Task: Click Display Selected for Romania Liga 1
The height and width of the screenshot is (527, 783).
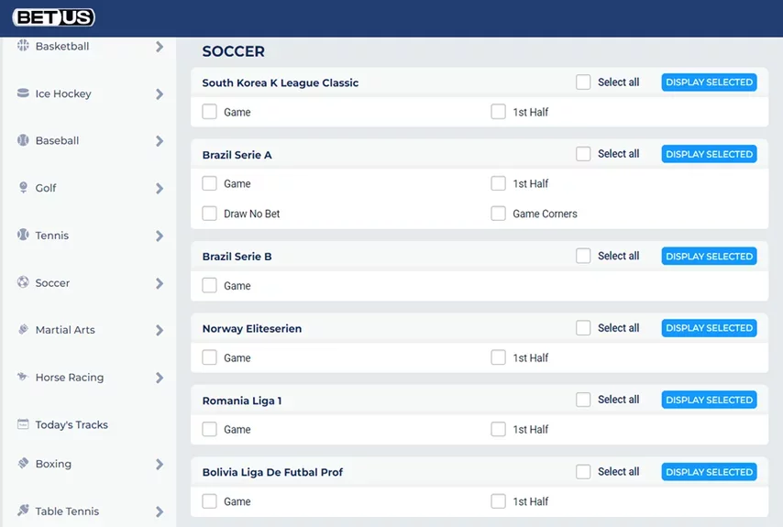Action: (709, 400)
